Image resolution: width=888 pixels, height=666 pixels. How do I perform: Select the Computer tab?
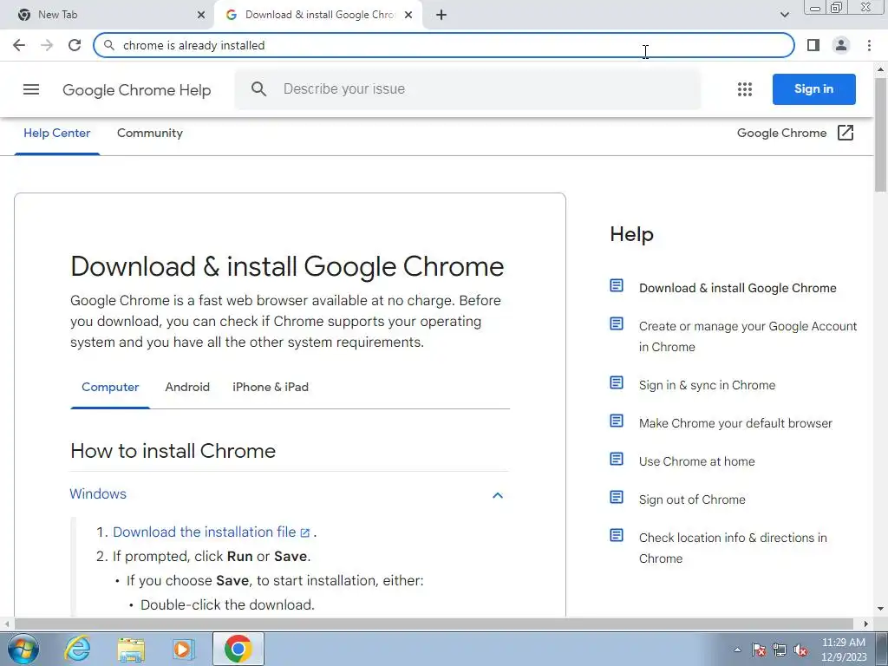[110, 388]
